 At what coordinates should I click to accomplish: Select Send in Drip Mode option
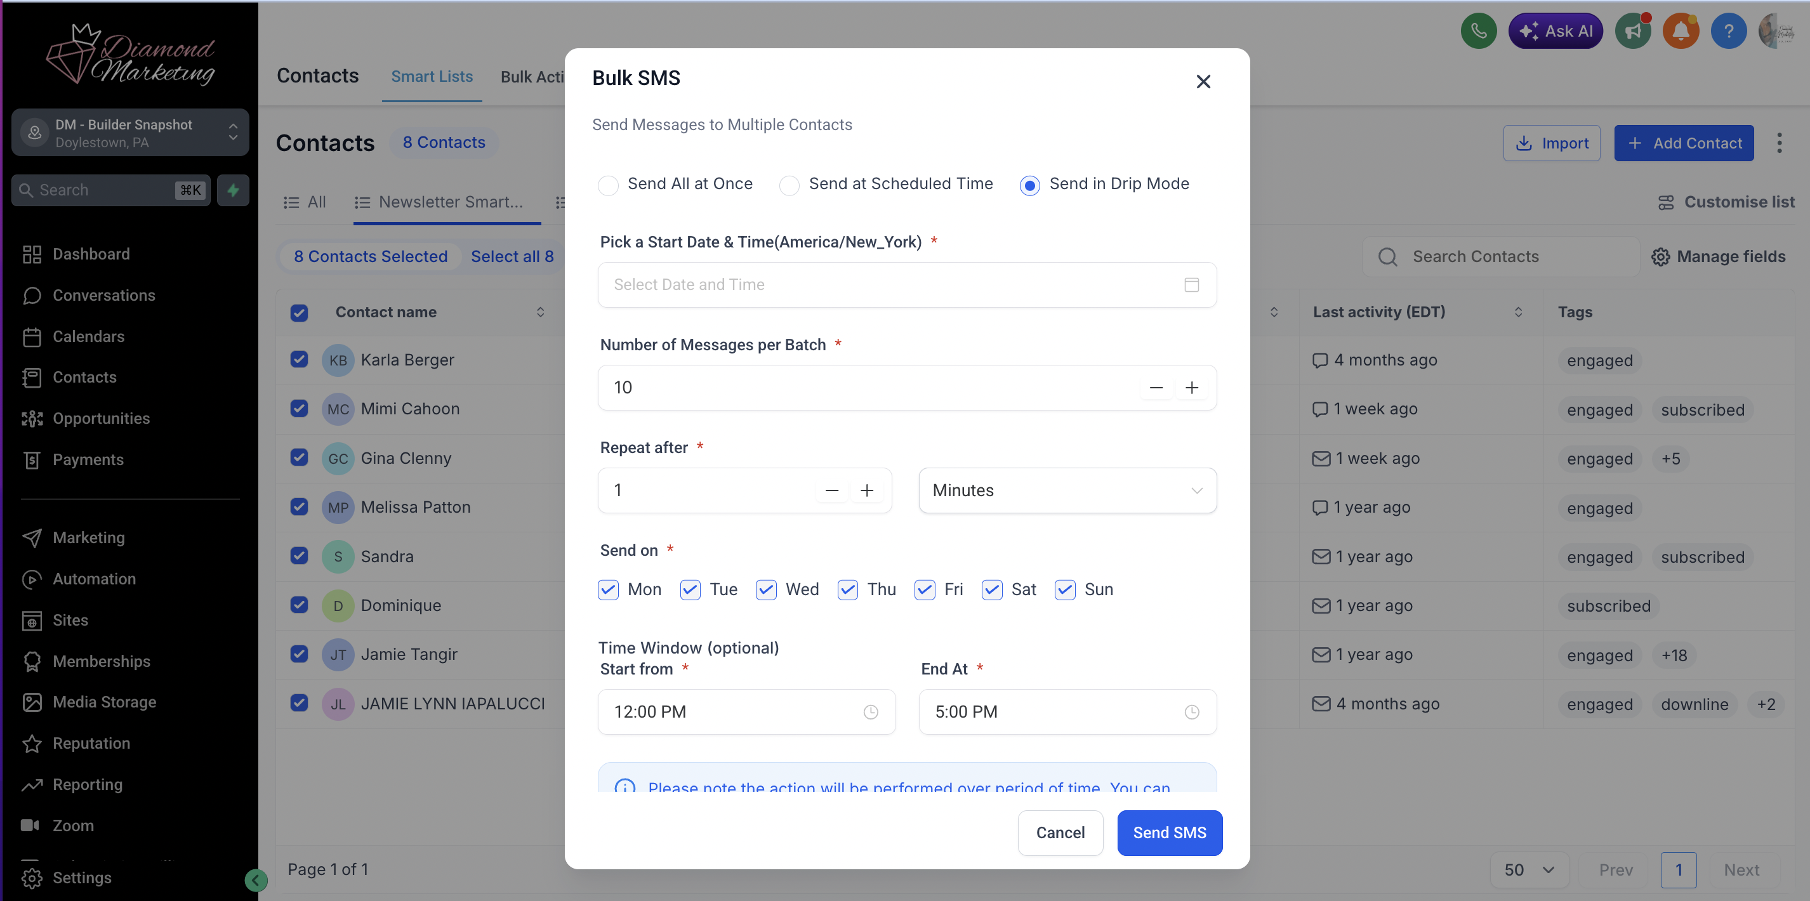click(x=1029, y=185)
